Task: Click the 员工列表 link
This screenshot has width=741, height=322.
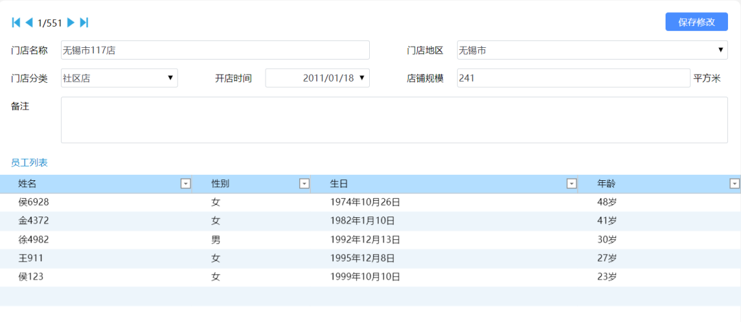Action: click(30, 162)
